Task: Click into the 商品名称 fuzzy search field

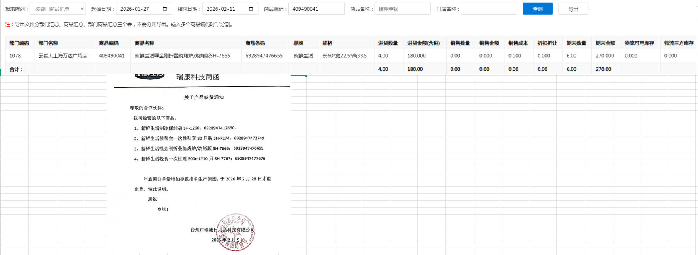Action: (402, 9)
